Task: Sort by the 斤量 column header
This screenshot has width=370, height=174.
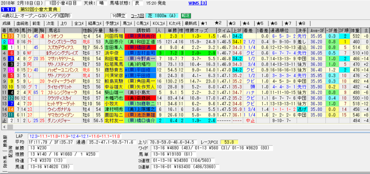Action: click(99, 30)
